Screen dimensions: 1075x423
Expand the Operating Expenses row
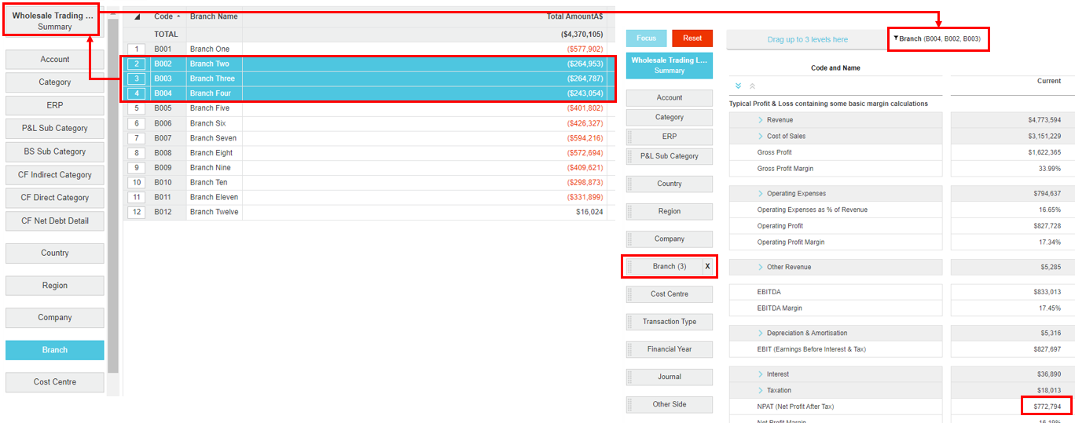(x=761, y=194)
